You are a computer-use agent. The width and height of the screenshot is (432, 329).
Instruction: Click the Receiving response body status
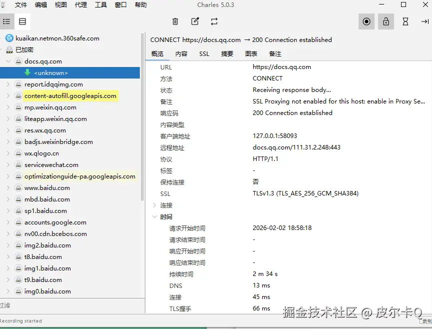tap(292, 90)
